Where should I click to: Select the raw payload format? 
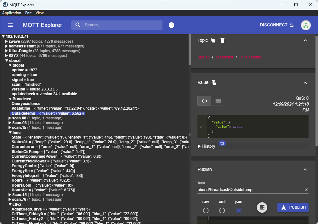tap(206, 210)
